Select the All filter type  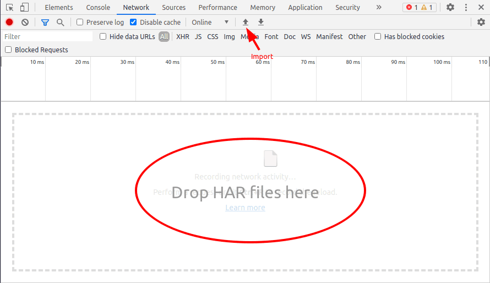[164, 36]
